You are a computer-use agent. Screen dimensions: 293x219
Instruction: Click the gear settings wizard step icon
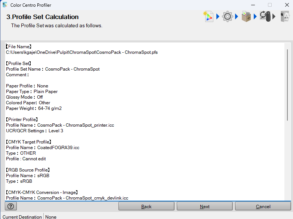coord(227,16)
